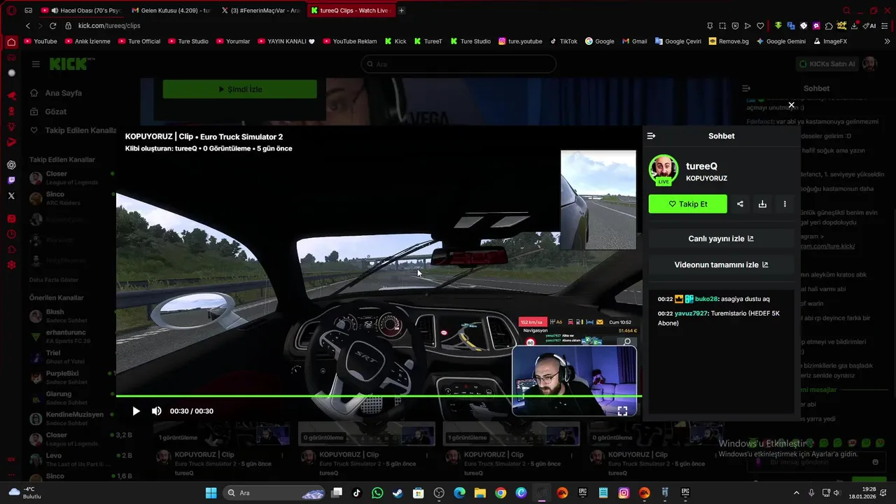Image resolution: width=896 pixels, height=504 pixels.
Task: Open the ImageFX bookmark
Action: coord(830,41)
